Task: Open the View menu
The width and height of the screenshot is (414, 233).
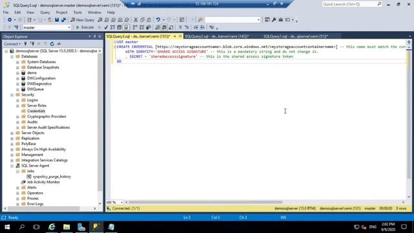Action: pos(30,12)
